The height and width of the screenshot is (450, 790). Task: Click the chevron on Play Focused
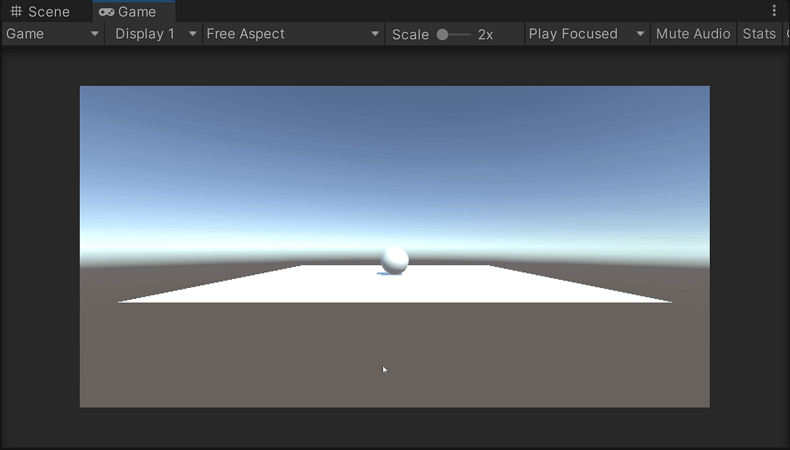coord(640,34)
